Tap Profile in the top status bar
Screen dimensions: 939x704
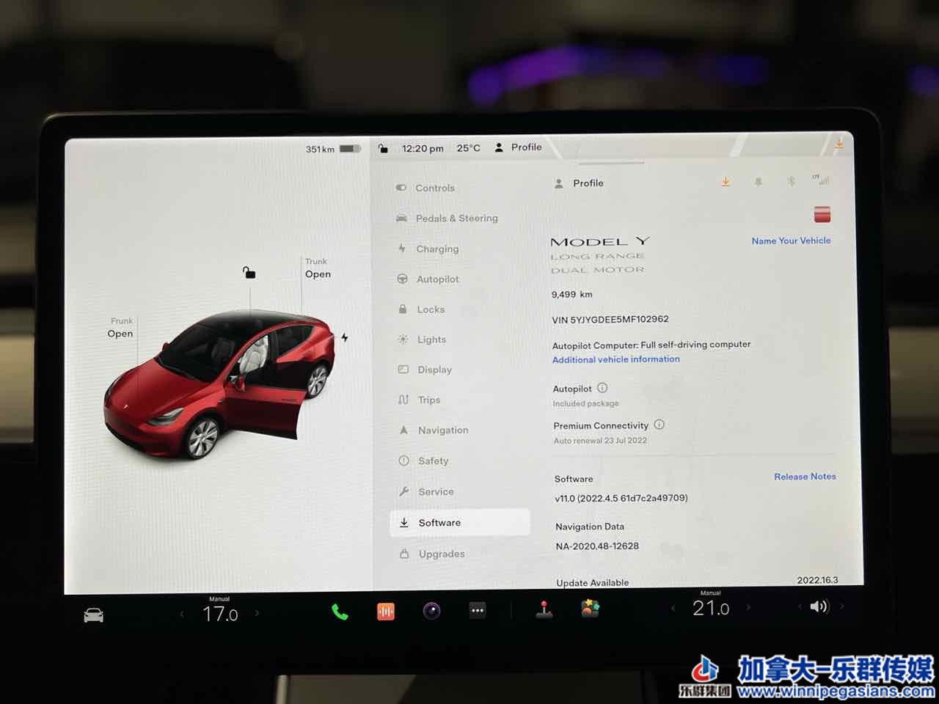[518, 147]
